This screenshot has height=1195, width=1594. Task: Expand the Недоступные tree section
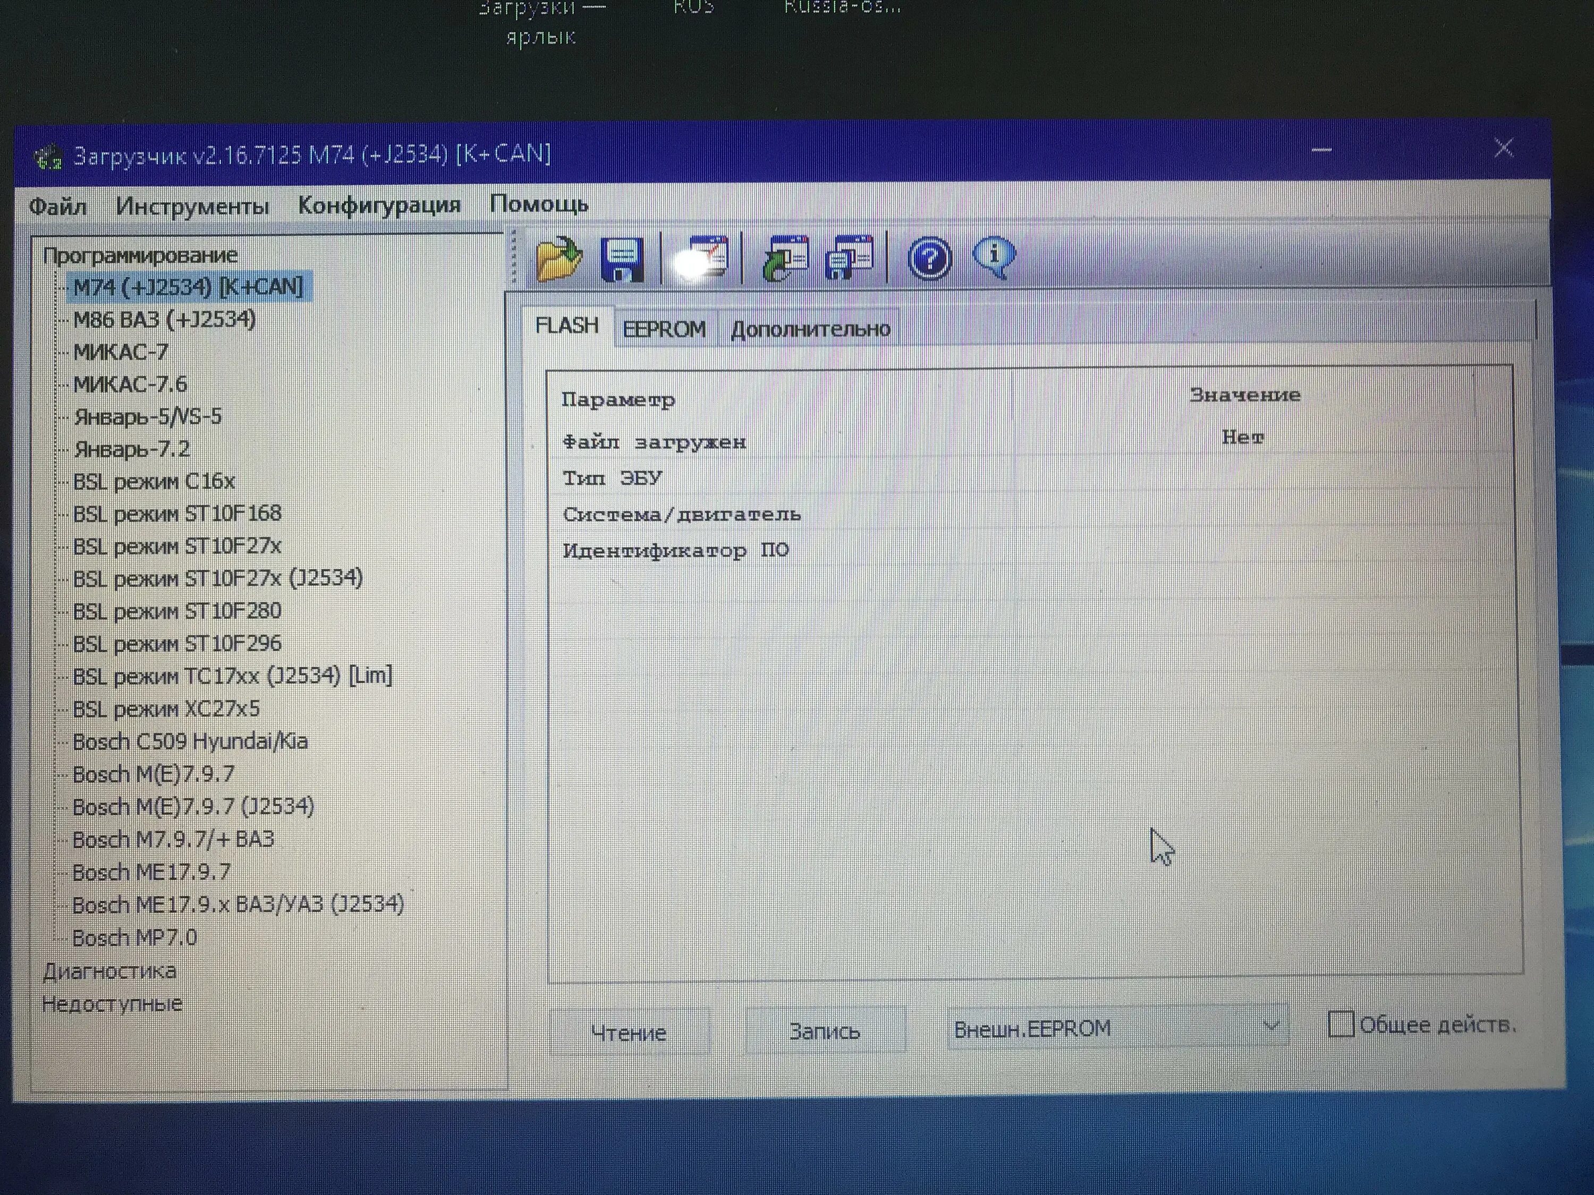tap(112, 1004)
